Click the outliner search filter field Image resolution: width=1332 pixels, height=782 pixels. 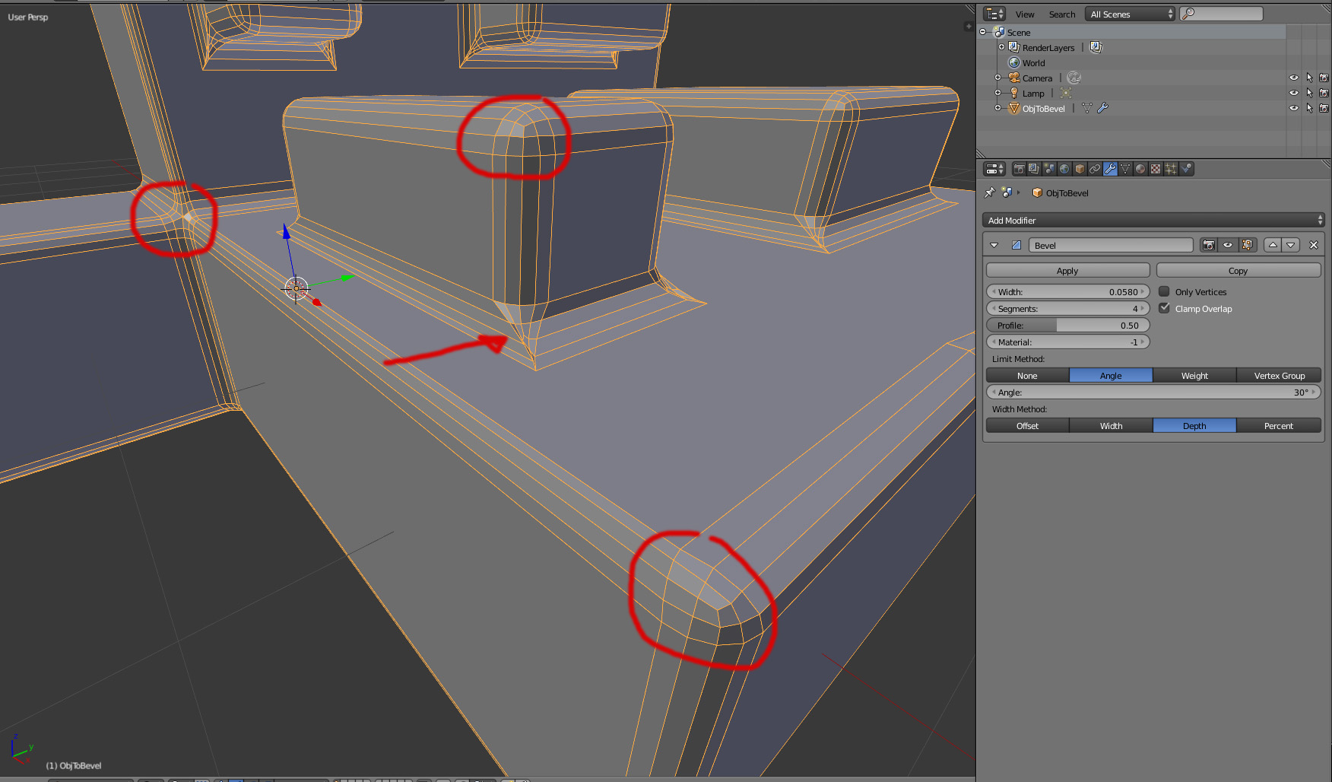tap(1221, 14)
